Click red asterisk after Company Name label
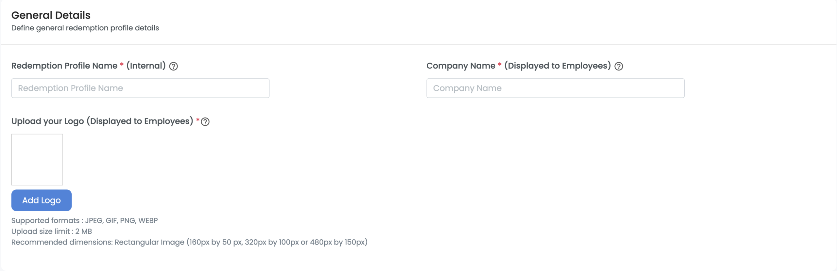The image size is (837, 271). (x=500, y=65)
